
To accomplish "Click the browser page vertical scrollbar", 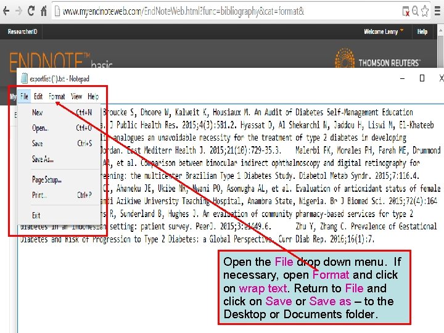I will point(440,47).
